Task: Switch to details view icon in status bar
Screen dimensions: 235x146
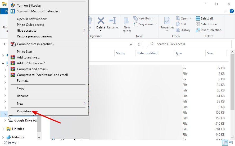Action: point(225,143)
